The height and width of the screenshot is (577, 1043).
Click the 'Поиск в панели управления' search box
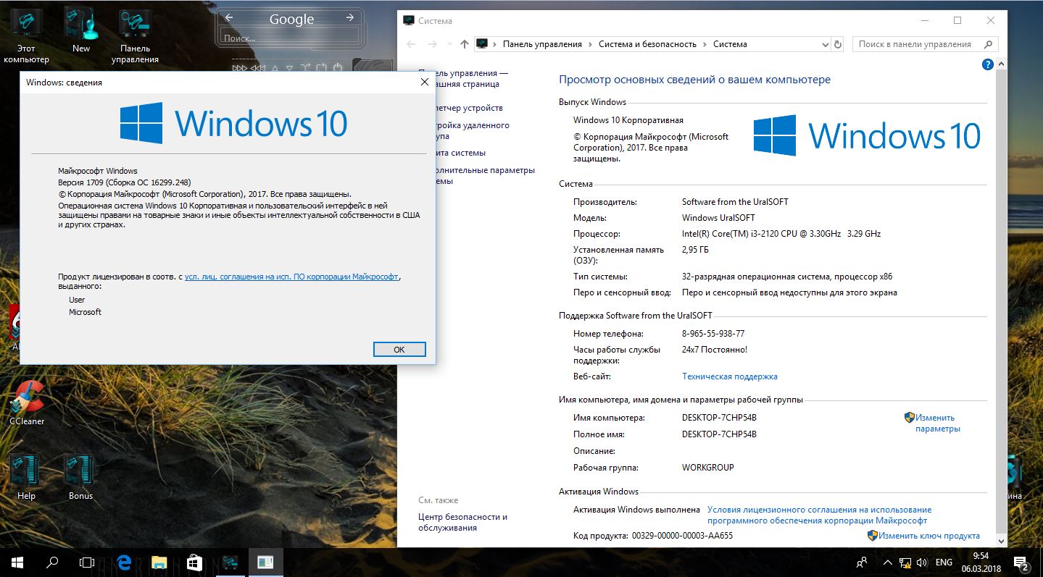pyautogui.click(x=925, y=44)
